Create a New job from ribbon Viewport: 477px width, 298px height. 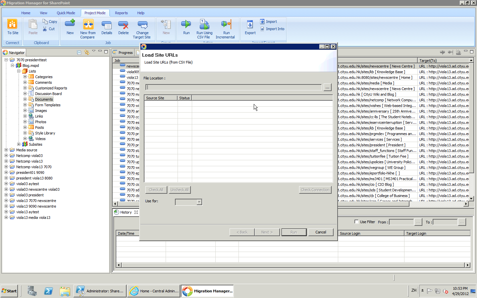click(x=70, y=27)
